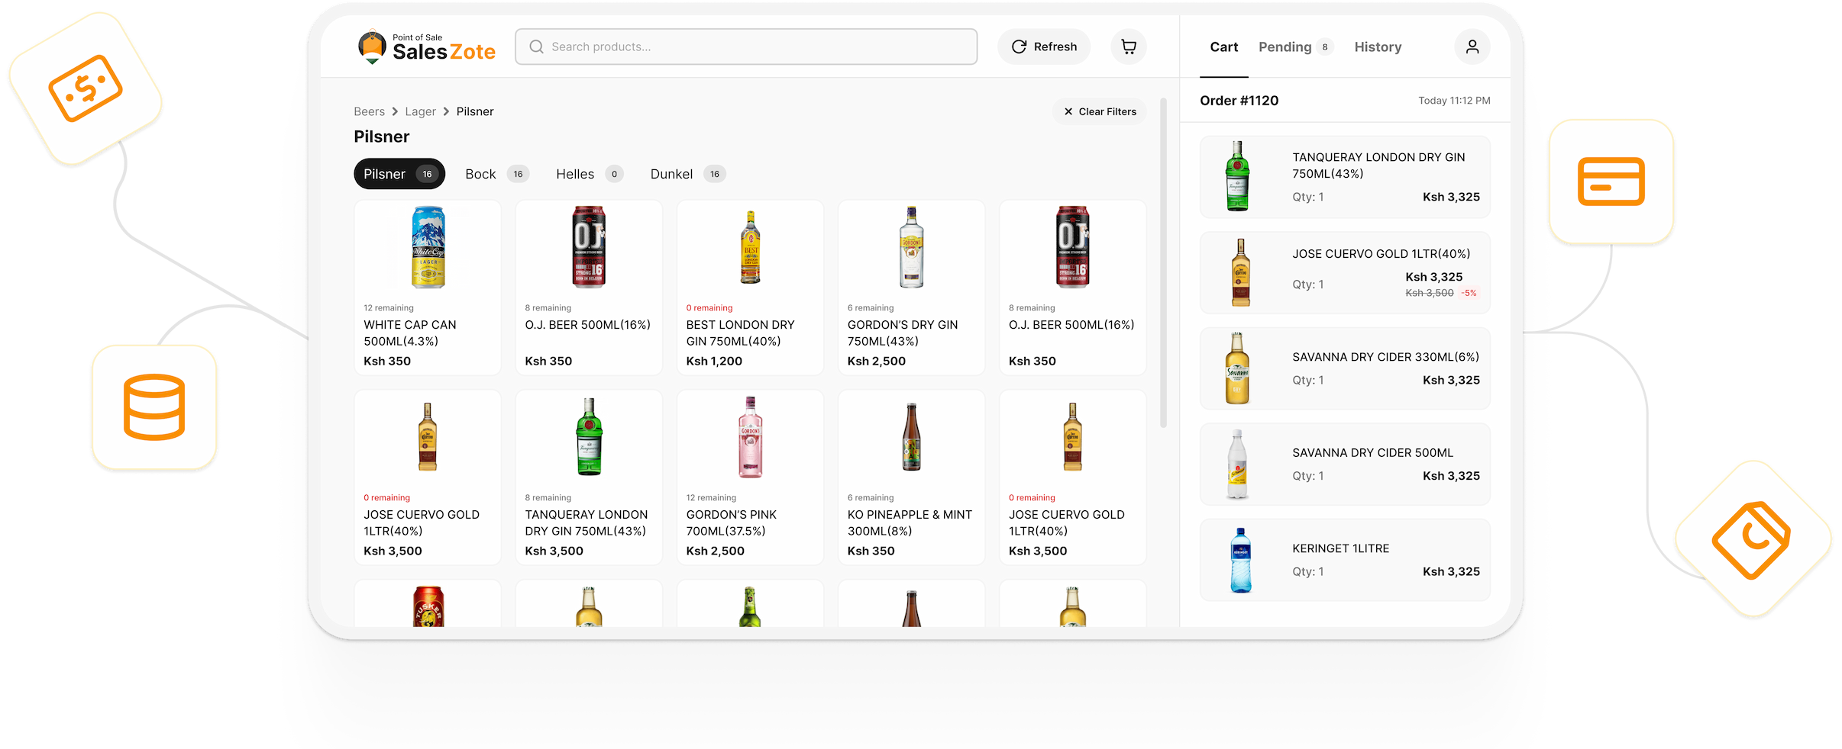Click the Today 11:12 PM timestamp
This screenshot has height=749, width=1842.
click(1454, 101)
